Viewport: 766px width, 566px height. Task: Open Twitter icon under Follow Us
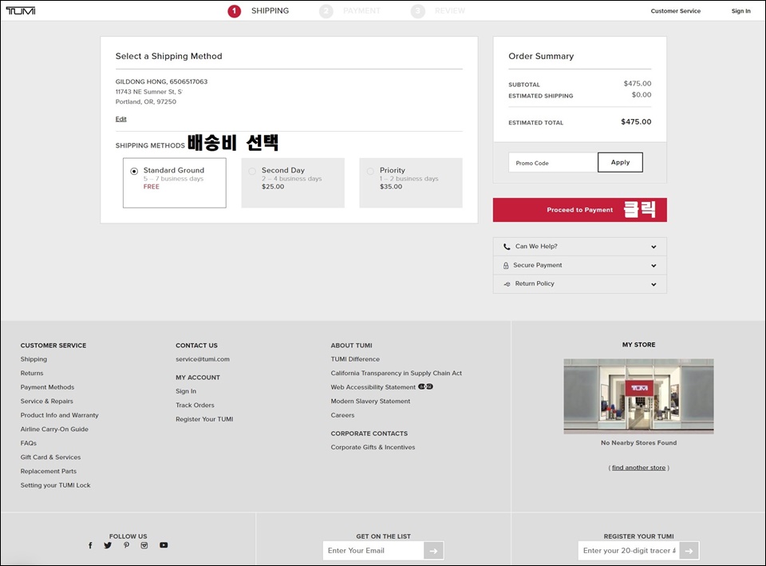point(108,545)
